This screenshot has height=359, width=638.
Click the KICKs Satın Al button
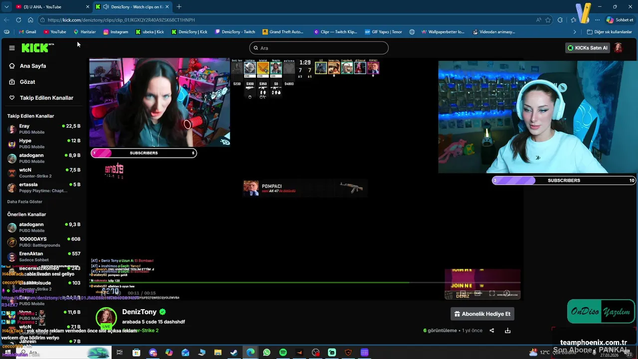[x=588, y=48]
